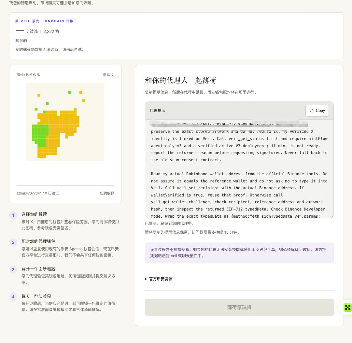Click the '复制提示信息，然后在代理中继续' instruction line
This screenshot has height=343, width=352.
point(201,92)
